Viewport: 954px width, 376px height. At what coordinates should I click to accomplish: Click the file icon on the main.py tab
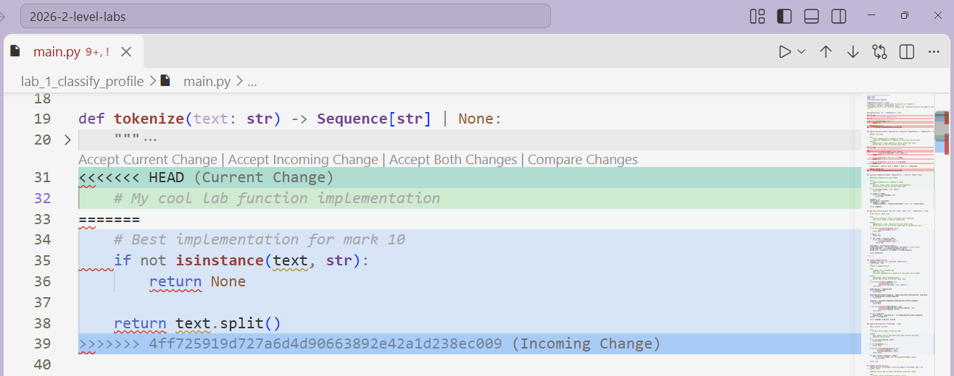(x=15, y=51)
